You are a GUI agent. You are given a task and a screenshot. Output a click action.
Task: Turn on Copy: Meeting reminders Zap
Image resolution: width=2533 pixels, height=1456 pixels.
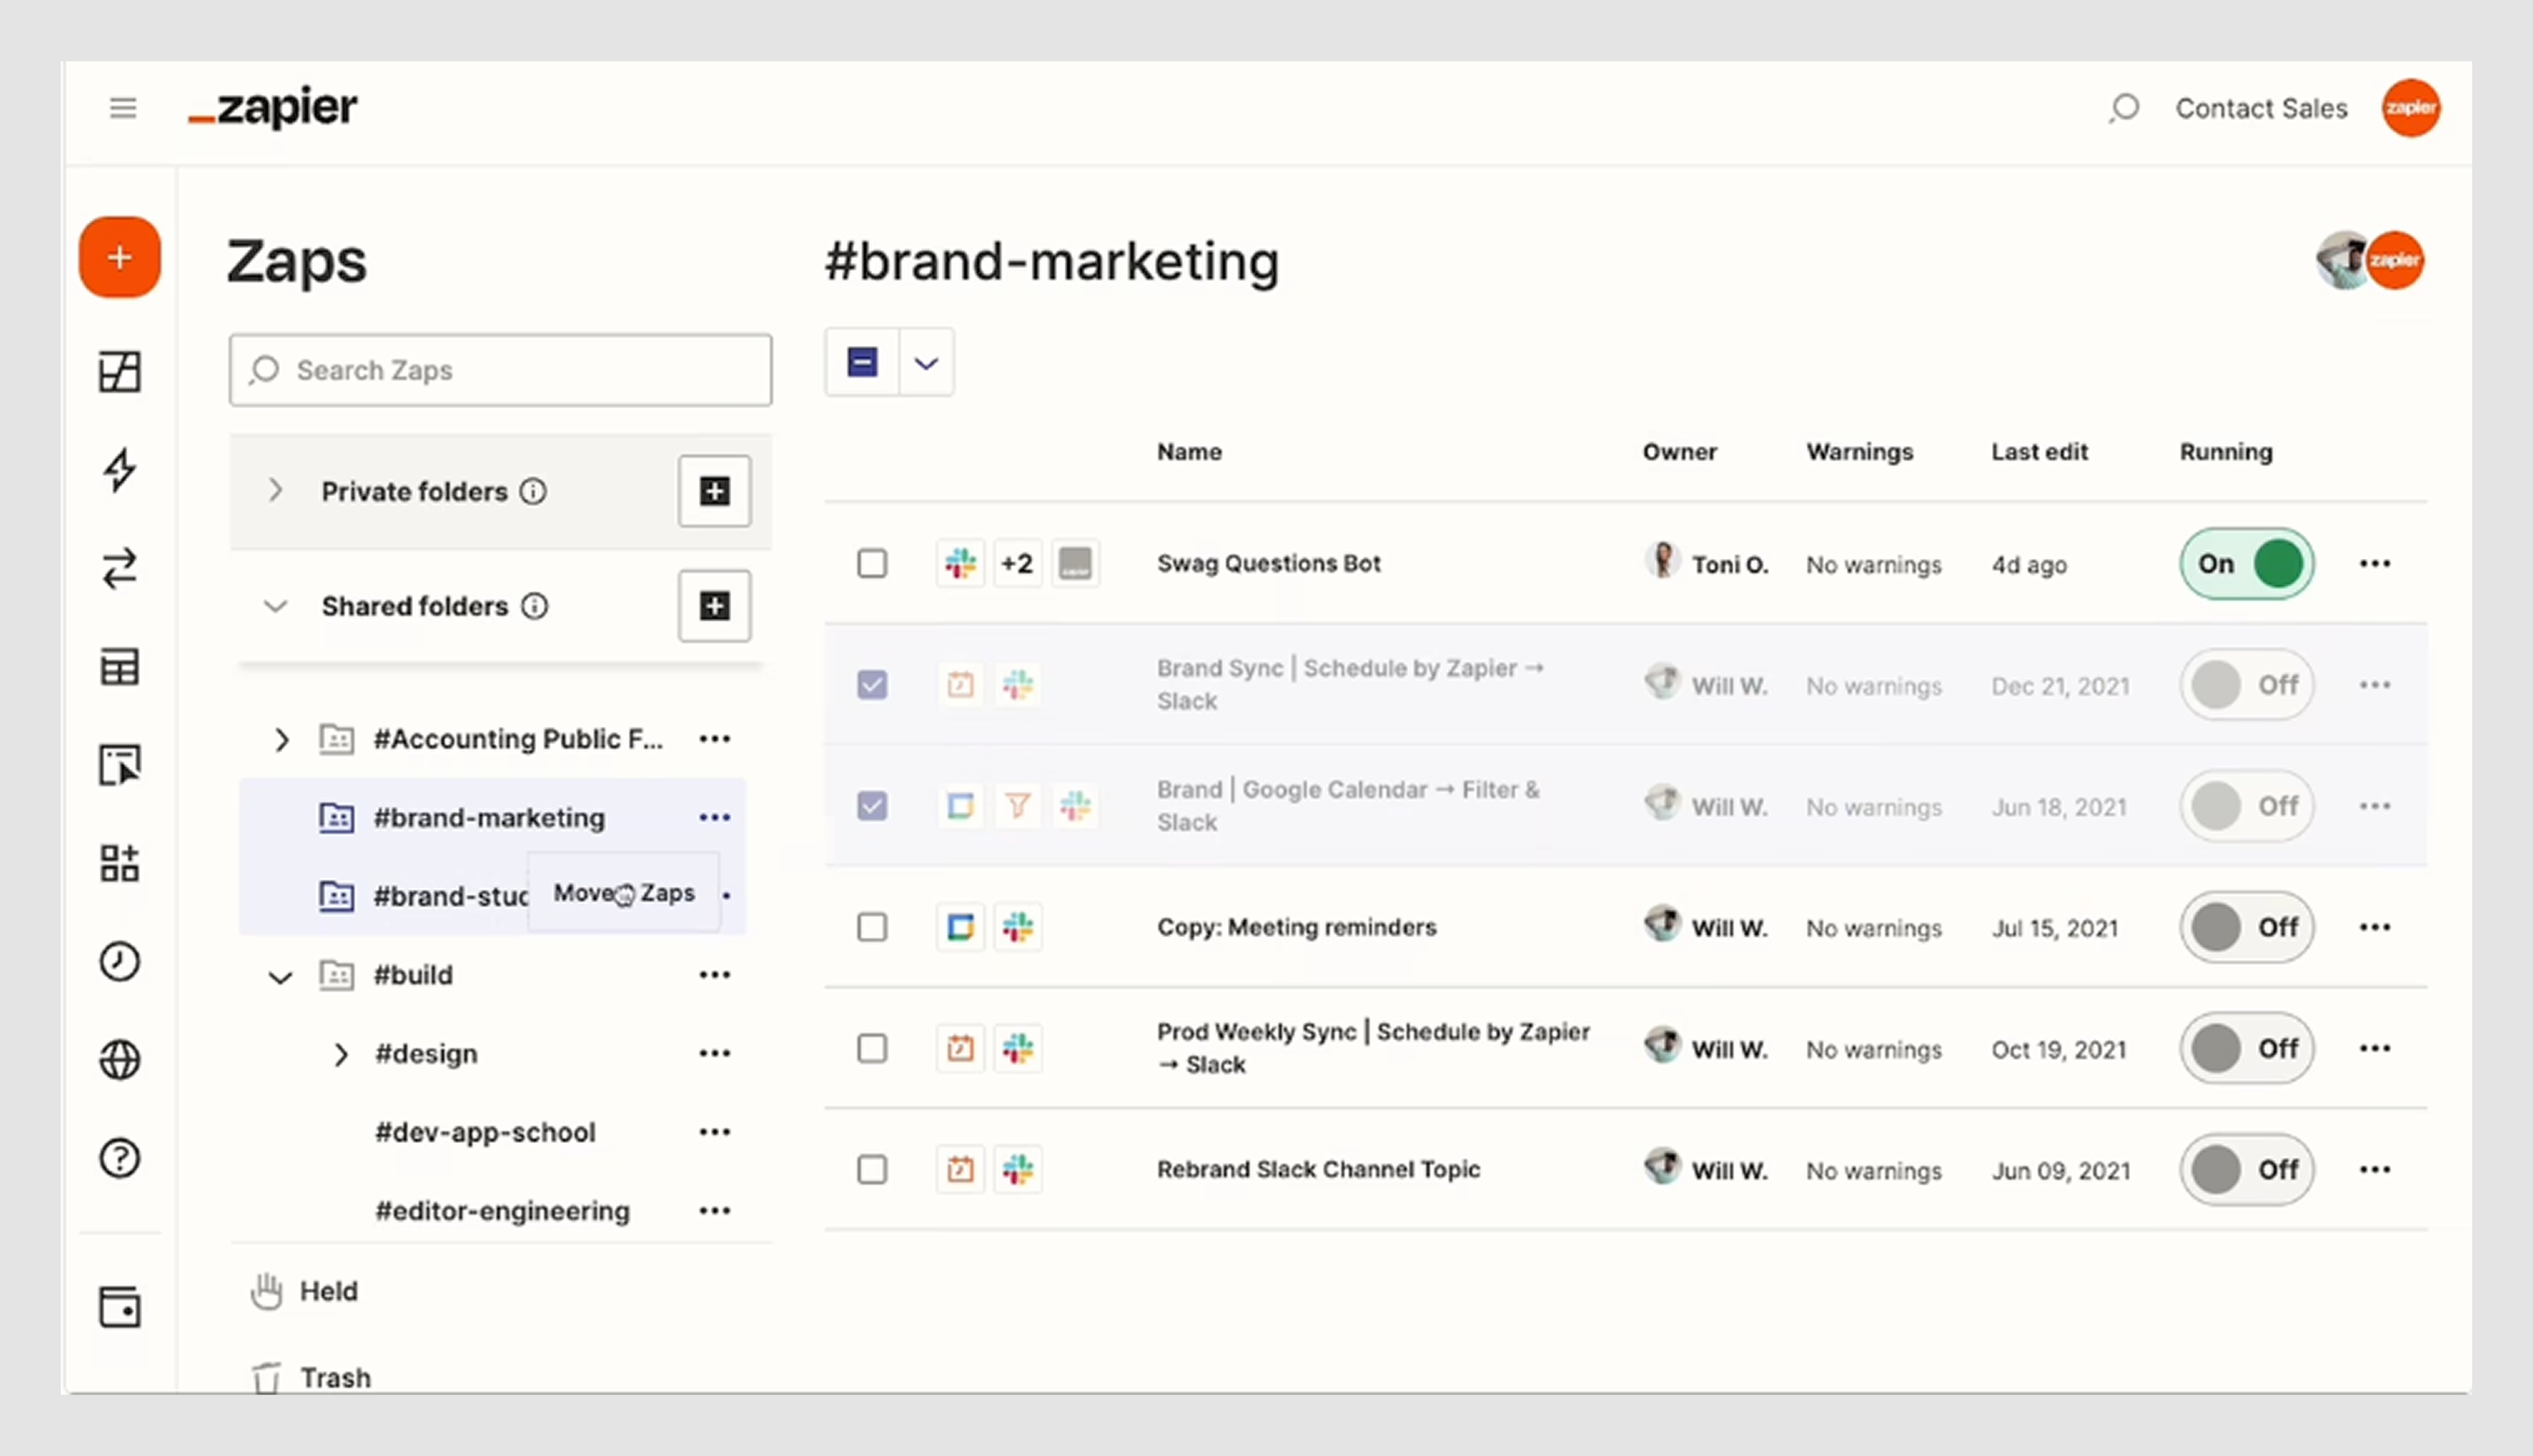pos(2247,927)
